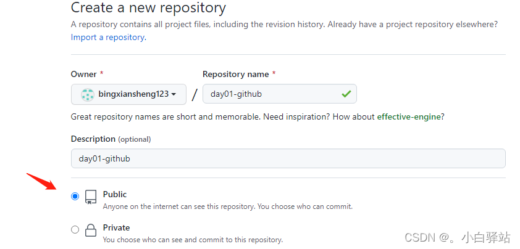The height and width of the screenshot is (249, 520).
Task: Open the Import a repository link
Action: click(x=109, y=38)
